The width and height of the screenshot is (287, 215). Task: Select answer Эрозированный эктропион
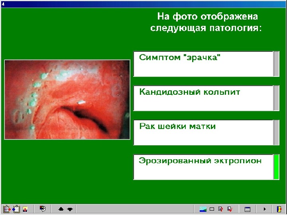coord(203,167)
